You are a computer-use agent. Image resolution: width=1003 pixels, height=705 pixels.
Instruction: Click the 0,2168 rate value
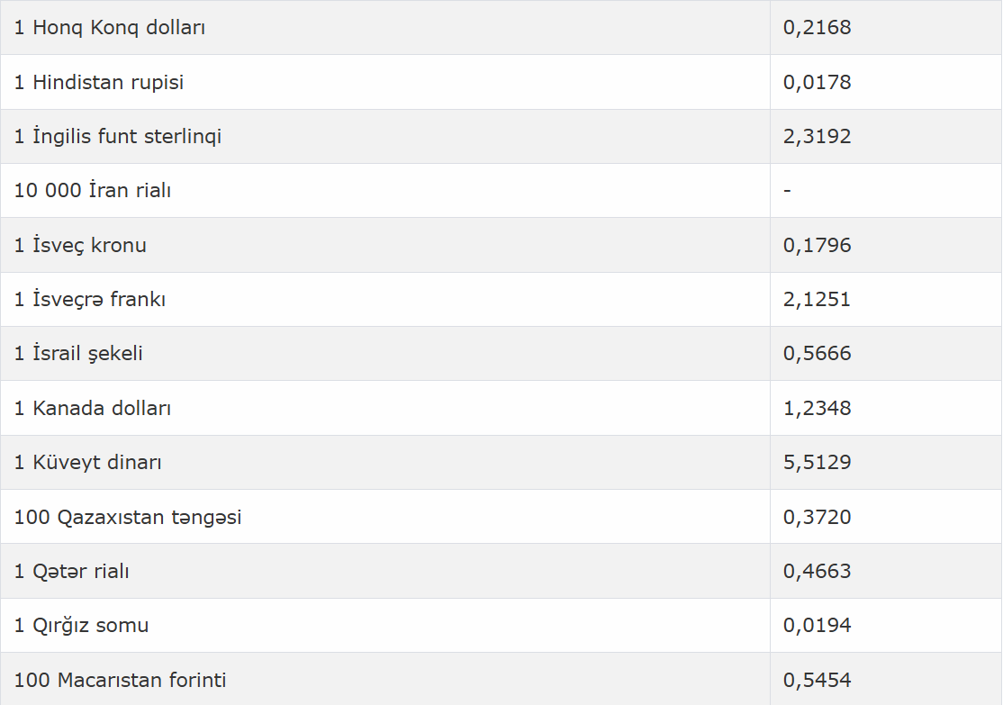(x=817, y=28)
